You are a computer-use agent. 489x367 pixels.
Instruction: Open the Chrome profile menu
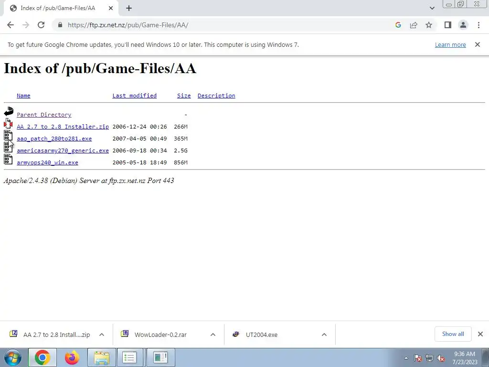[463, 25]
